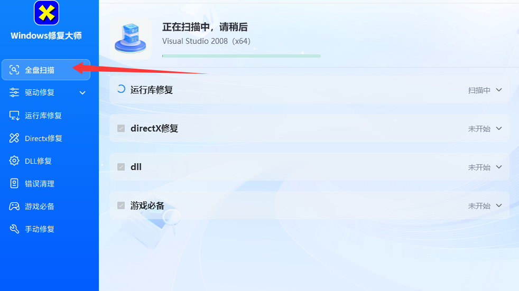Click the 错误清理 icon
Viewport: 519px width, 291px height.
14,184
